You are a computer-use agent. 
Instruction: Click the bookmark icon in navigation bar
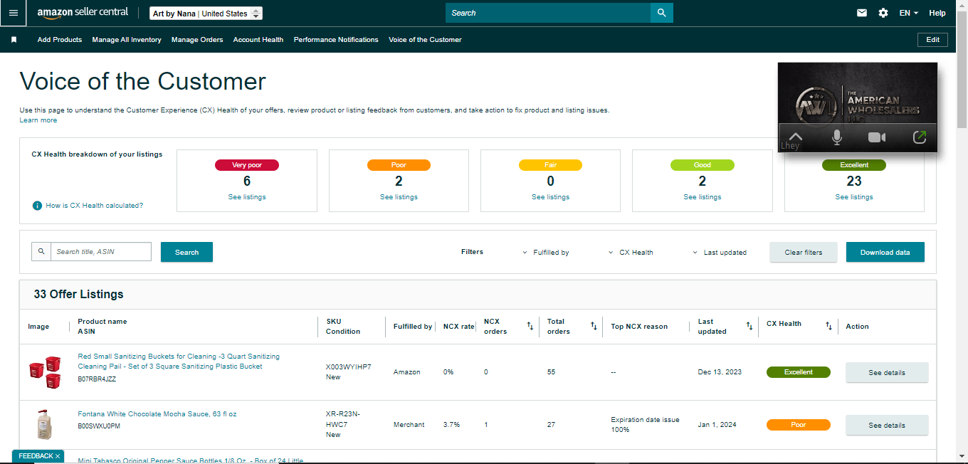(14, 40)
